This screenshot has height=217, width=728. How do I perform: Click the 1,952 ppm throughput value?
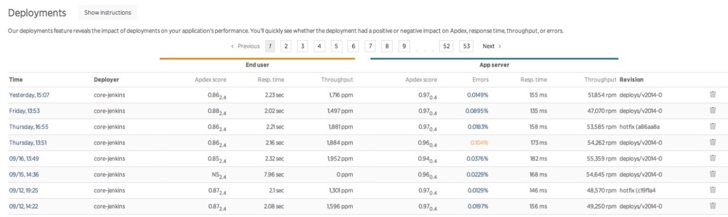(x=340, y=159)
